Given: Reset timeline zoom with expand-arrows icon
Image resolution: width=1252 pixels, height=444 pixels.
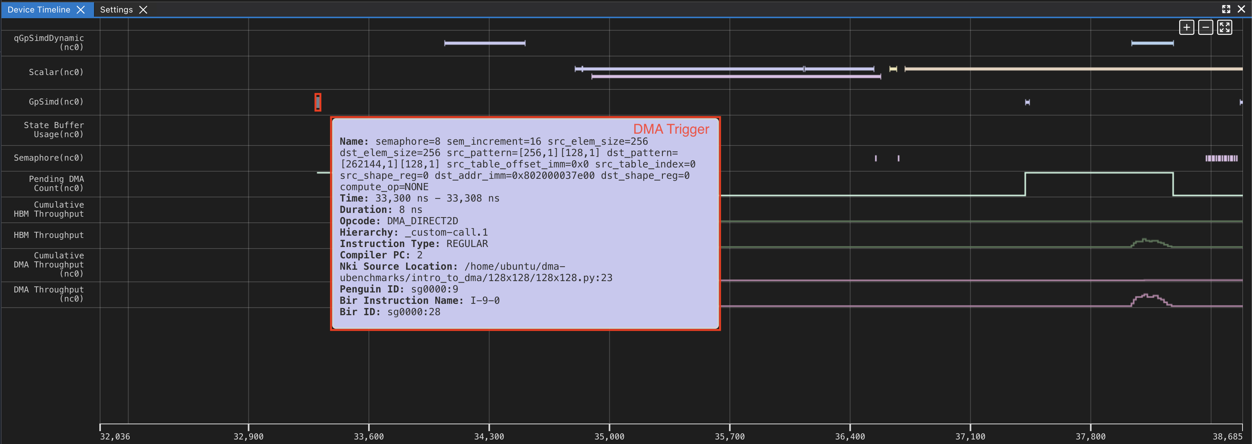Looking at the screenshot, I should coord(1225,27).
